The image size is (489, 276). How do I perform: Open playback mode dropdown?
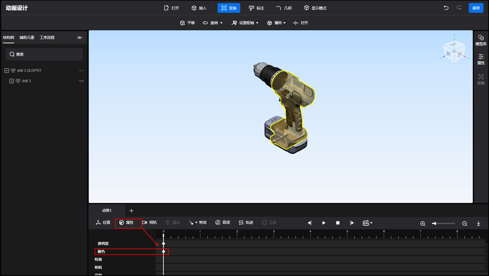pos(368,223)
